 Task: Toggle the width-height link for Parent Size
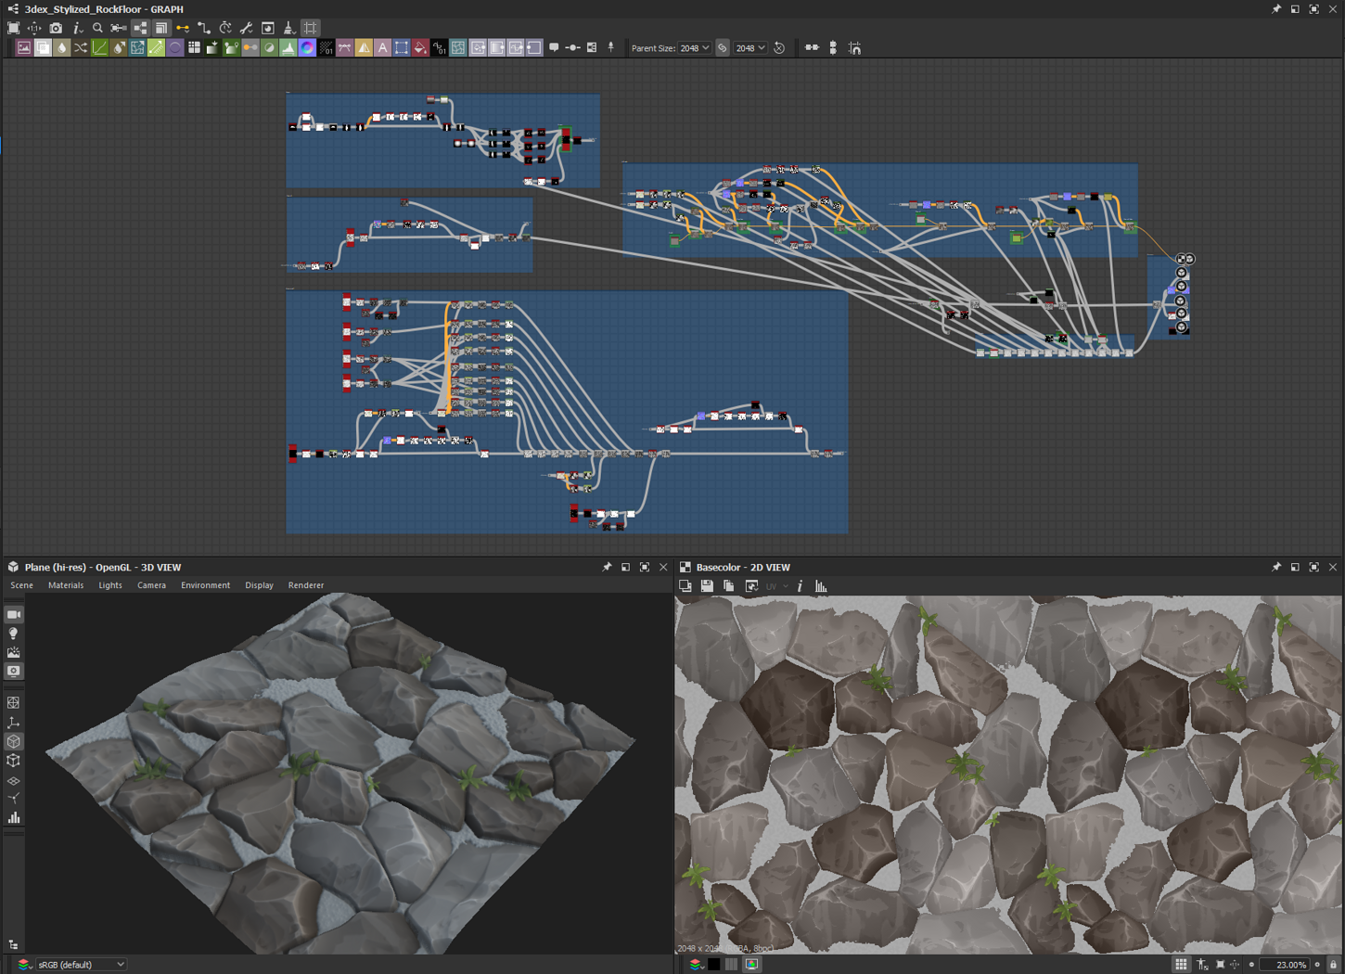723,48
